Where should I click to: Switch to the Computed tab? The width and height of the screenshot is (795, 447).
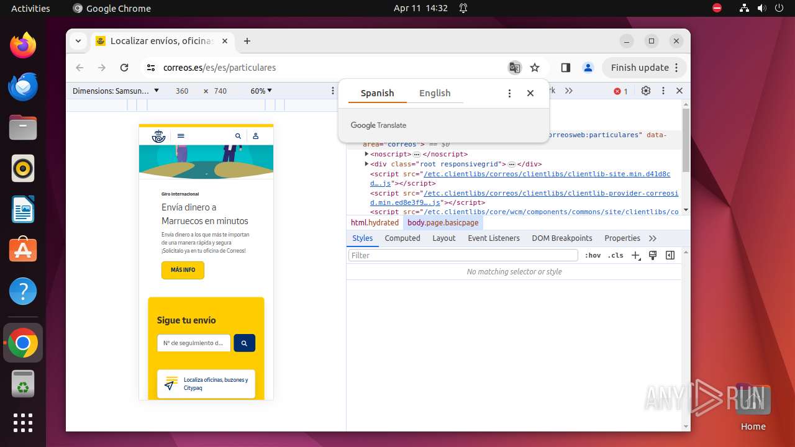tap(402, 238)
